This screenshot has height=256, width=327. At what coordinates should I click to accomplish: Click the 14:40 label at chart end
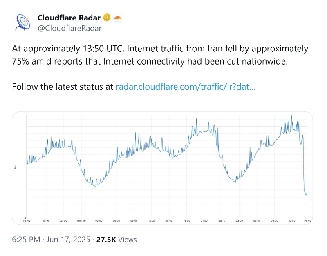pyautogui.click(x=307, y=221)
